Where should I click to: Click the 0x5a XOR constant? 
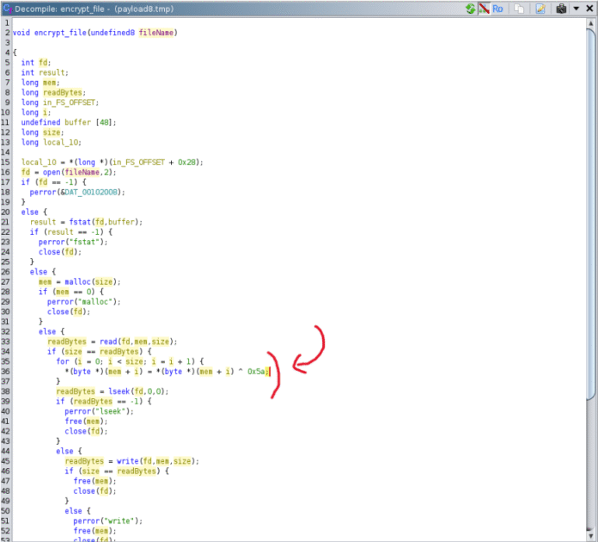[x=257, y=372]
